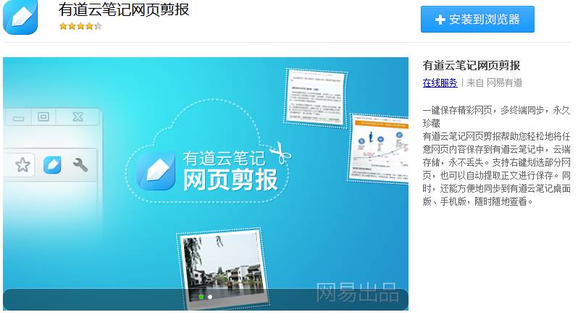Viewport: 578px width, 320px height.
Task: Click the promotional banner slideshow image
Action: point(206,184)
